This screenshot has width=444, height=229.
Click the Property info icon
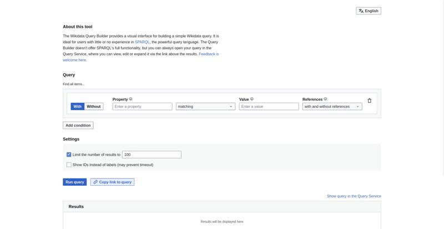tap(130, 99)
